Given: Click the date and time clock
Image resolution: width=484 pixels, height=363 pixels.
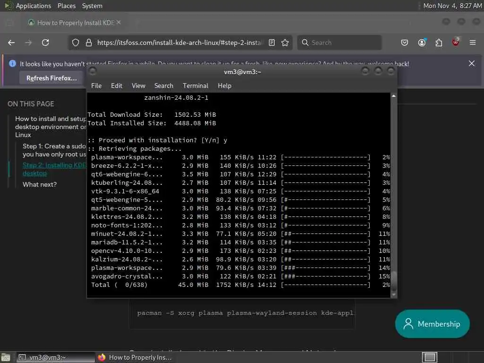Looking at the screenshot, I should [x=452, y=6].
